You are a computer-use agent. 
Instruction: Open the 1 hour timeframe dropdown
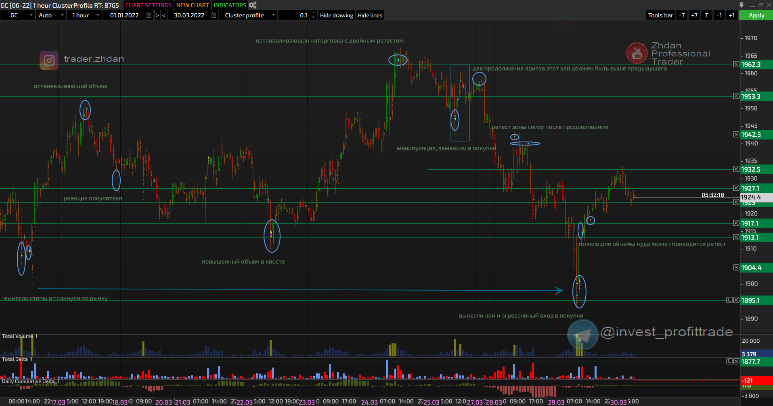(98, 15)
